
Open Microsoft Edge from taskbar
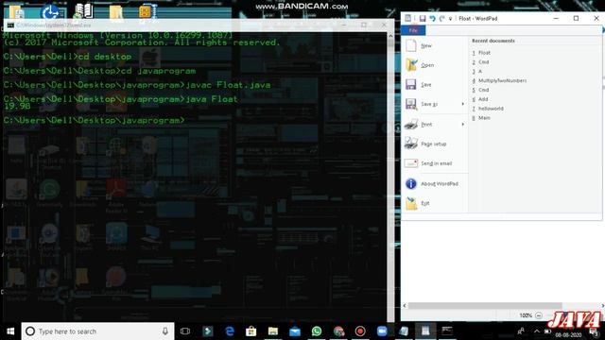(x=230, y=331)
